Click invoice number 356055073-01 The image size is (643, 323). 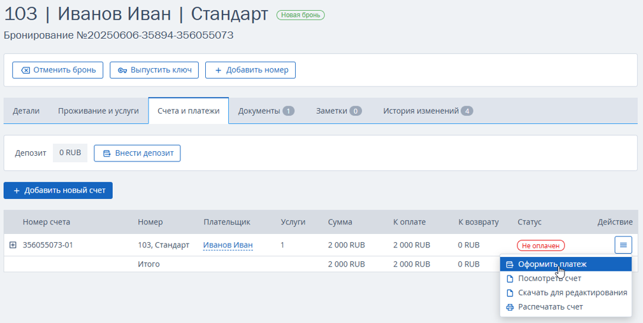48,245
